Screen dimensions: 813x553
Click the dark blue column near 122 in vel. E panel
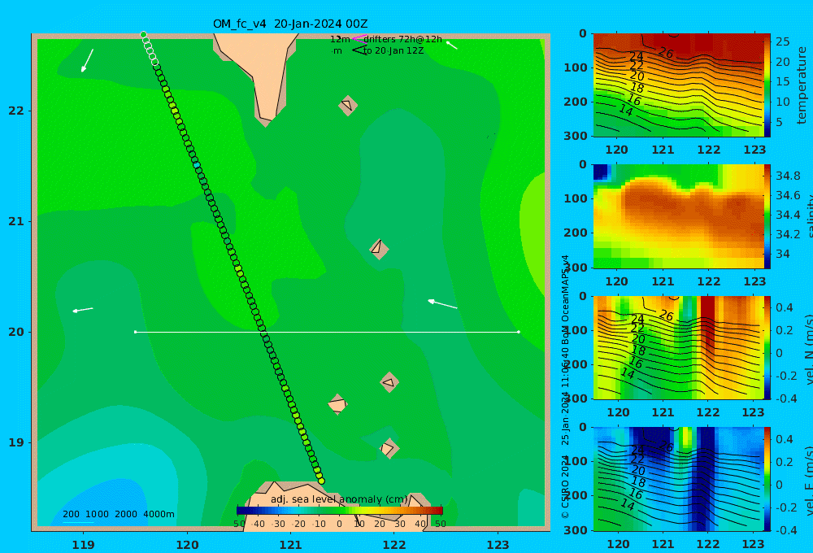point(705,479)
